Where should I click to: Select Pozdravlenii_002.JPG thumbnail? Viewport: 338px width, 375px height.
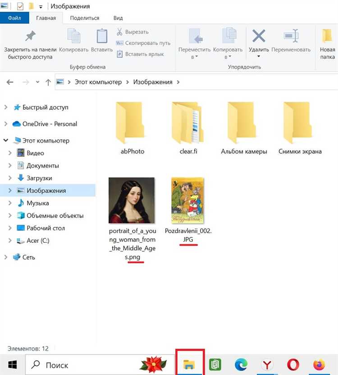tap(188, 200)
